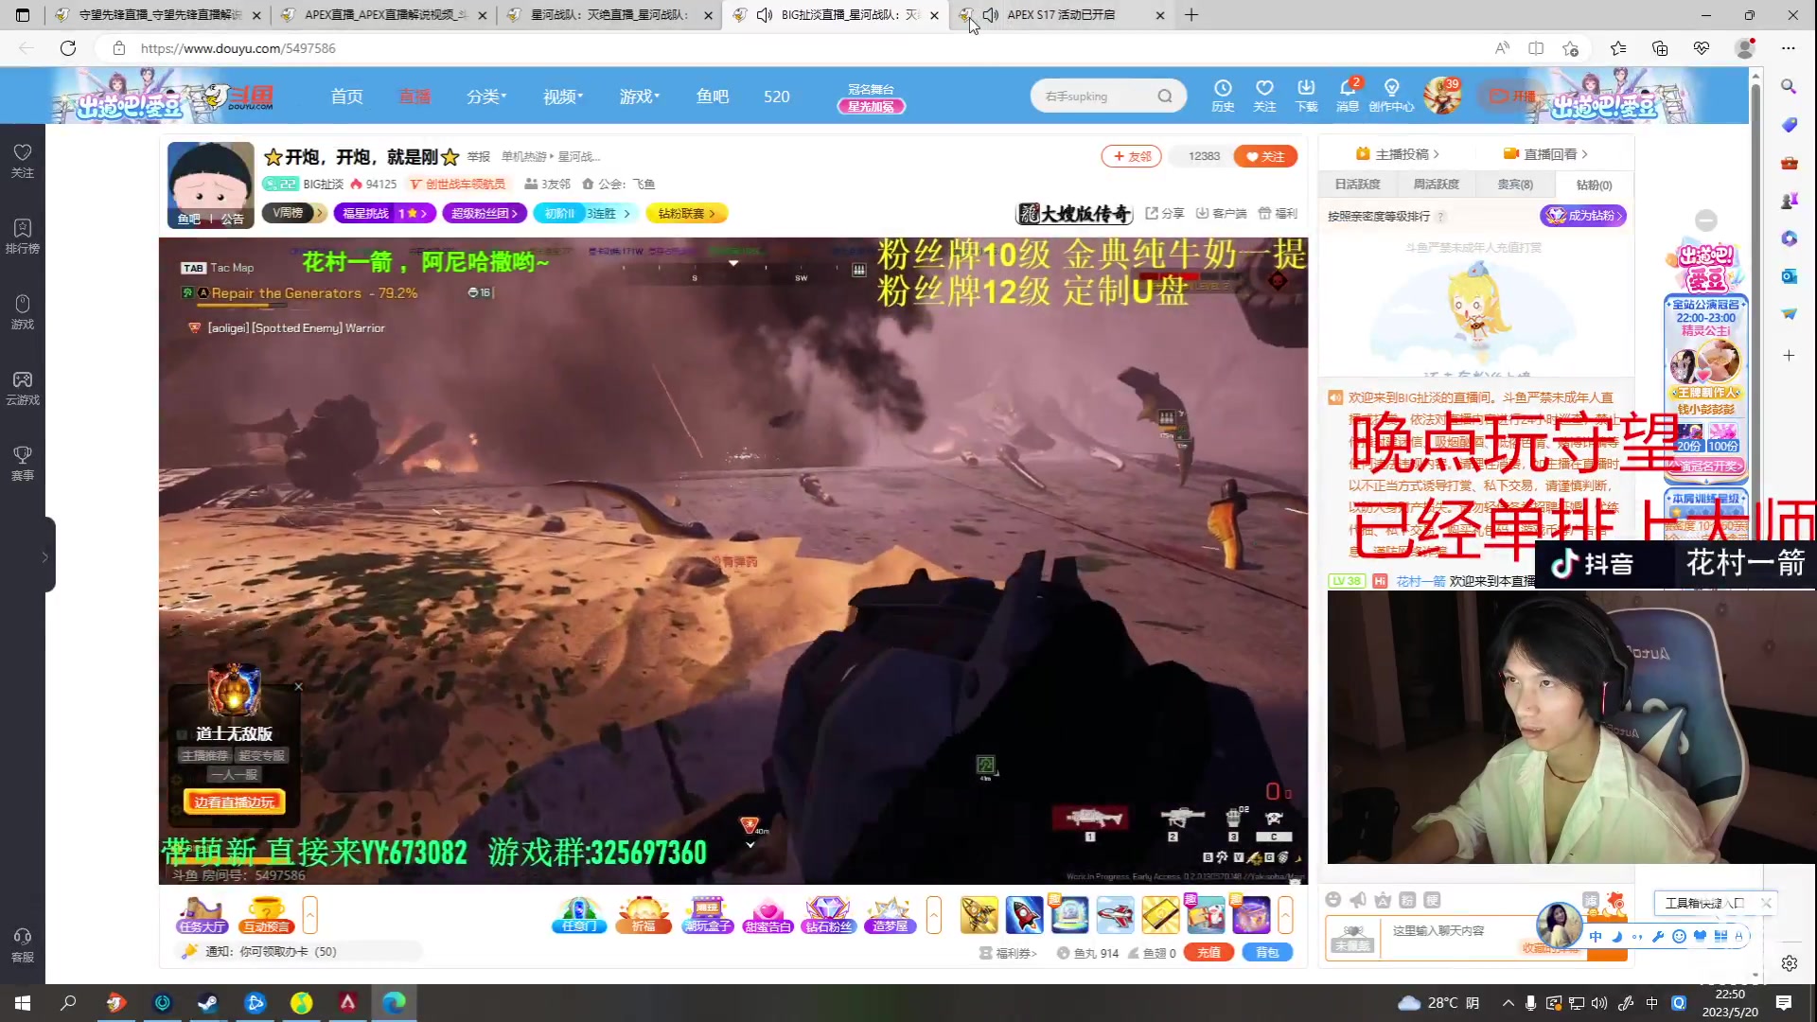Image resolution: width=1817 pixels, height=1022 pixels.
Task: Open the 创作中心 lightbulb icon
Action: [x=1391, y=96]
